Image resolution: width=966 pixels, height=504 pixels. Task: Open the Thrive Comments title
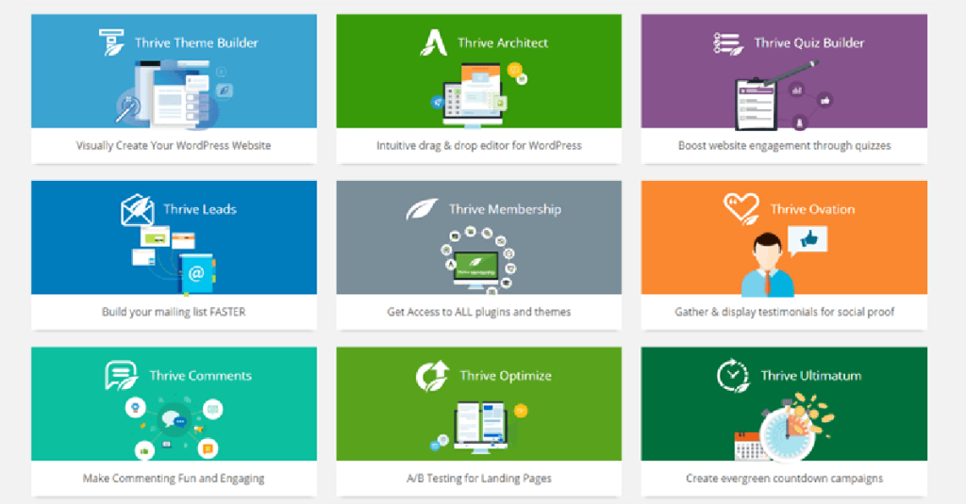[200, 375]
